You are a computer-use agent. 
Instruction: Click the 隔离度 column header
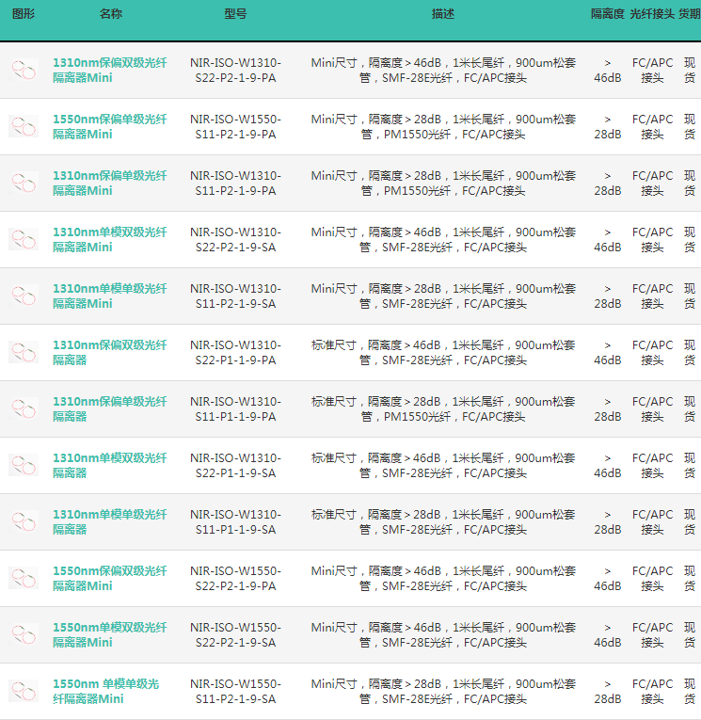(x=607, y=14)
